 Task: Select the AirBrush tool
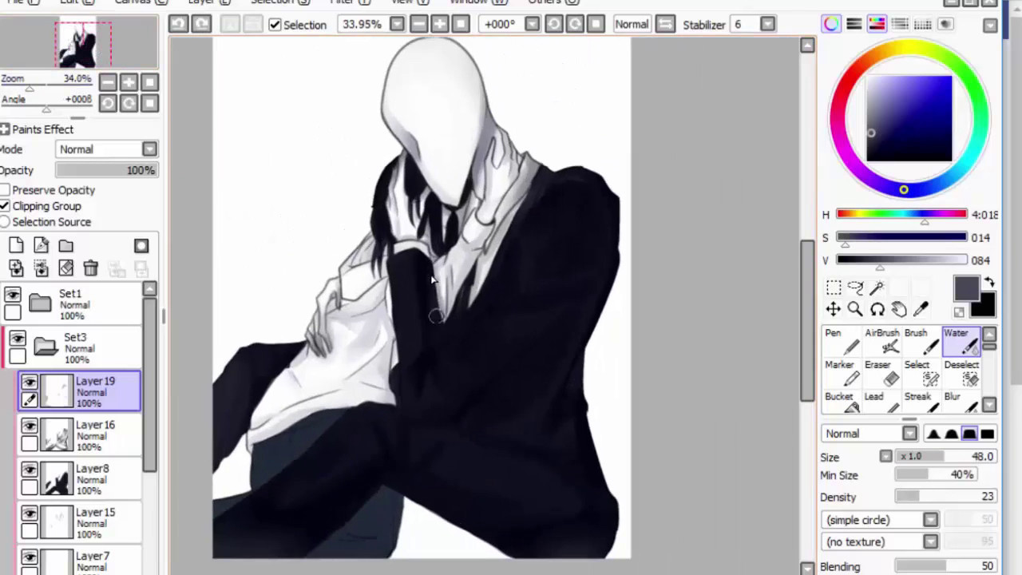pos(881,341)
